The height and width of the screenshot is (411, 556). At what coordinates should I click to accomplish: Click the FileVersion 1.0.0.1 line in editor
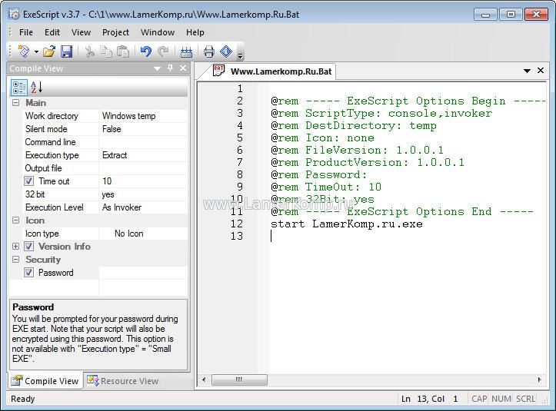[x=357, y=151]
